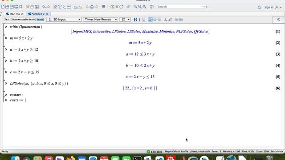Open notifications with the bell icon

point(259,7)
